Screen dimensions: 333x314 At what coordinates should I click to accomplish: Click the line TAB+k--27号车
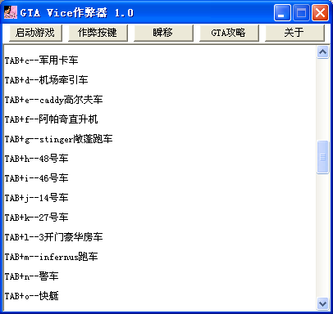[36, 218]
